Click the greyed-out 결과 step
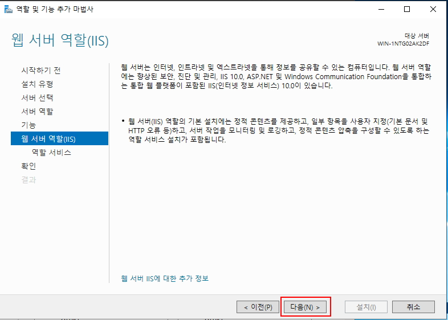Screen dimensions: 448x320 pyautogui.click(x=28, y=180)
